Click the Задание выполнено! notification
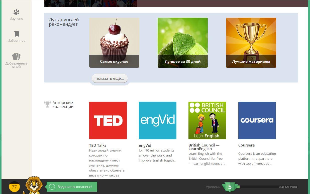Screen dimensions: 310x194 click(x=72, y=187)
